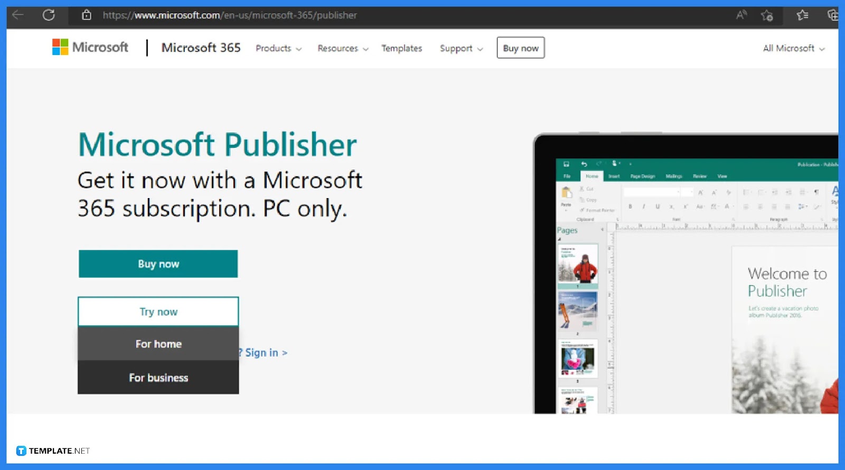Click the Try now button

[x=158, y=312]
